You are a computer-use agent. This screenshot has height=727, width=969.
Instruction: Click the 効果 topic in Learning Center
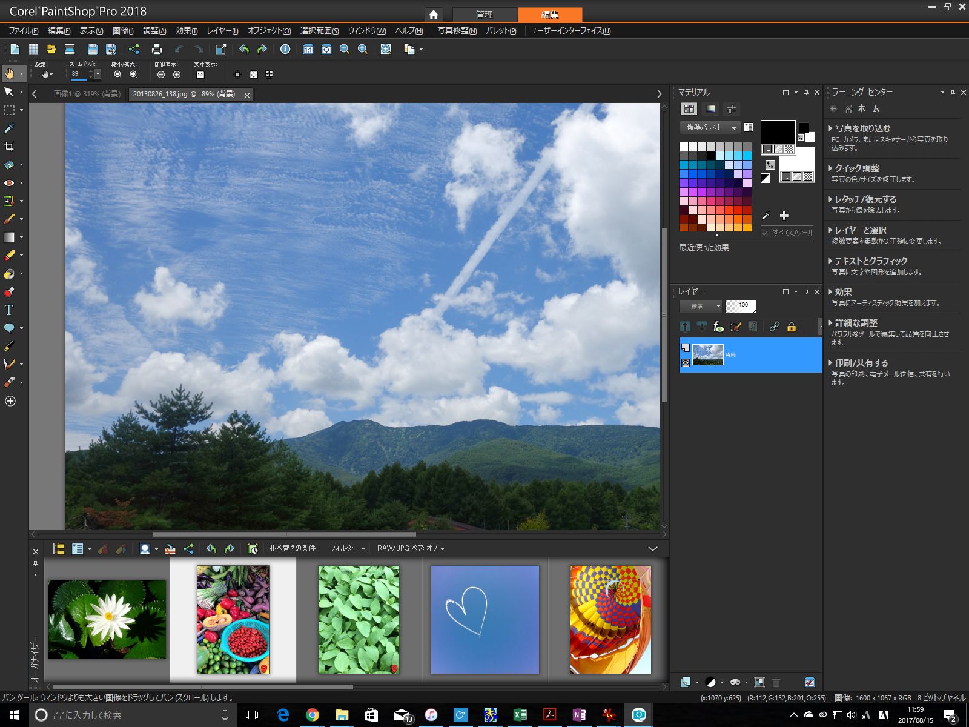point(844,292)
